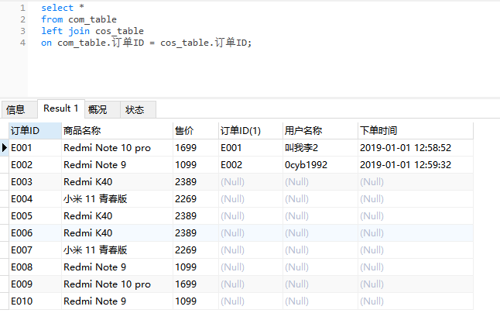Click the 售价 column header

coord(196,131)
